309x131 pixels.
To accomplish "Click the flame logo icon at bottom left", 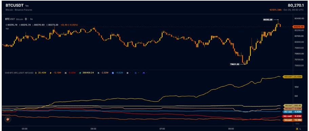I will coord(8,119).
